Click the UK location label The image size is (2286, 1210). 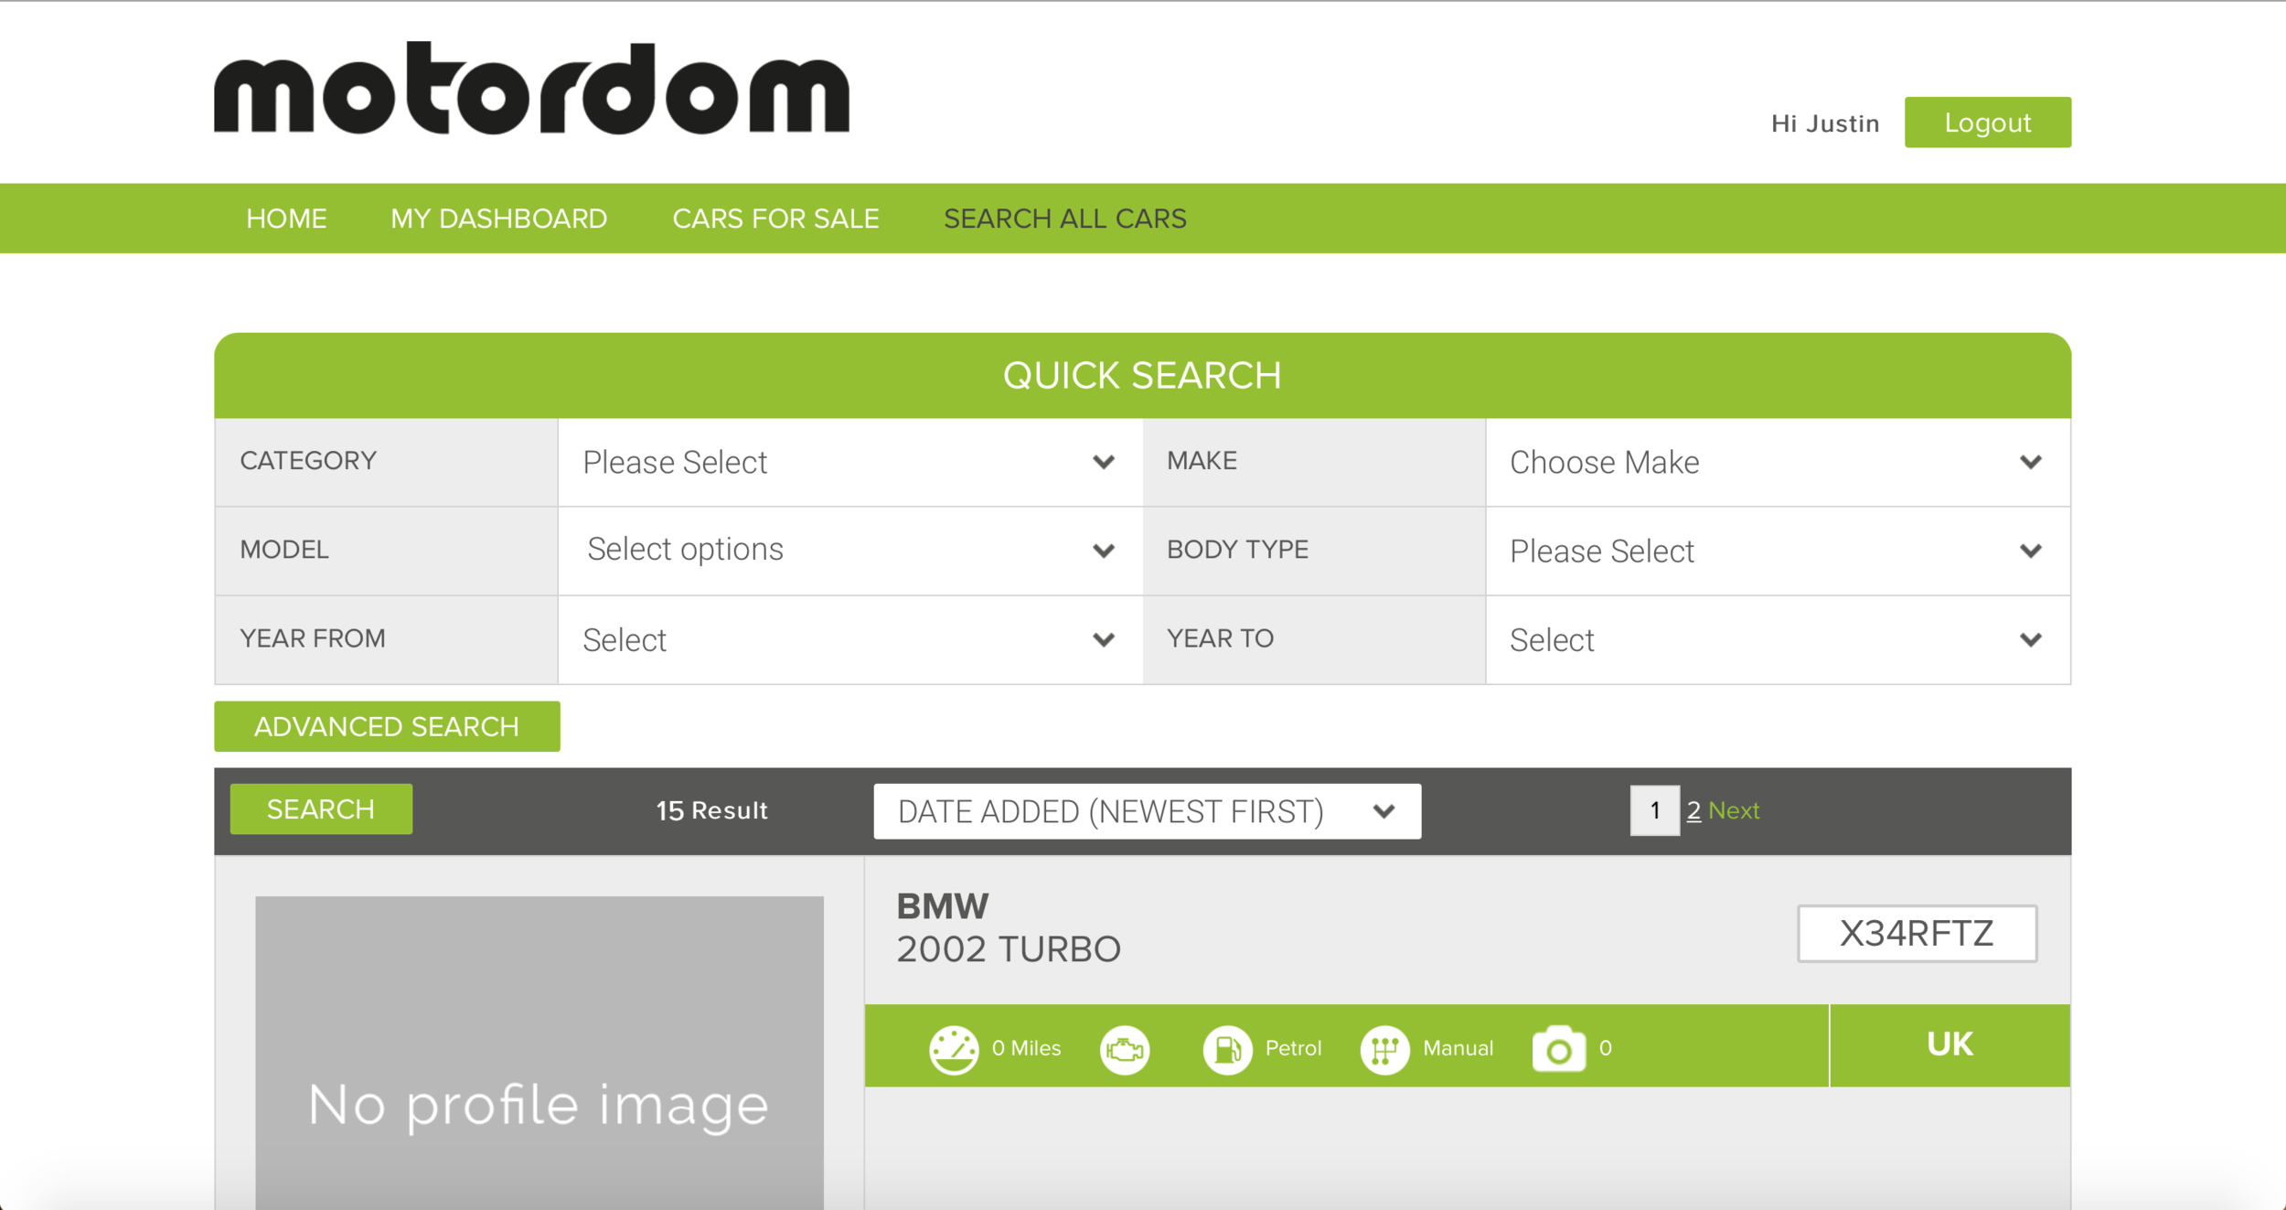1950,1044
